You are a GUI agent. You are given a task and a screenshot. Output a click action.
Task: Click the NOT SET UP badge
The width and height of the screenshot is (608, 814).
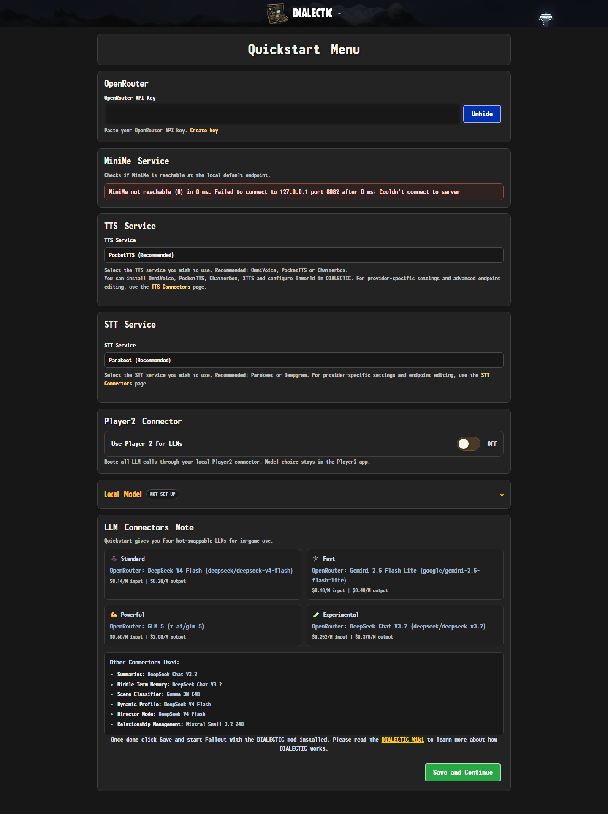click(163, 494)
